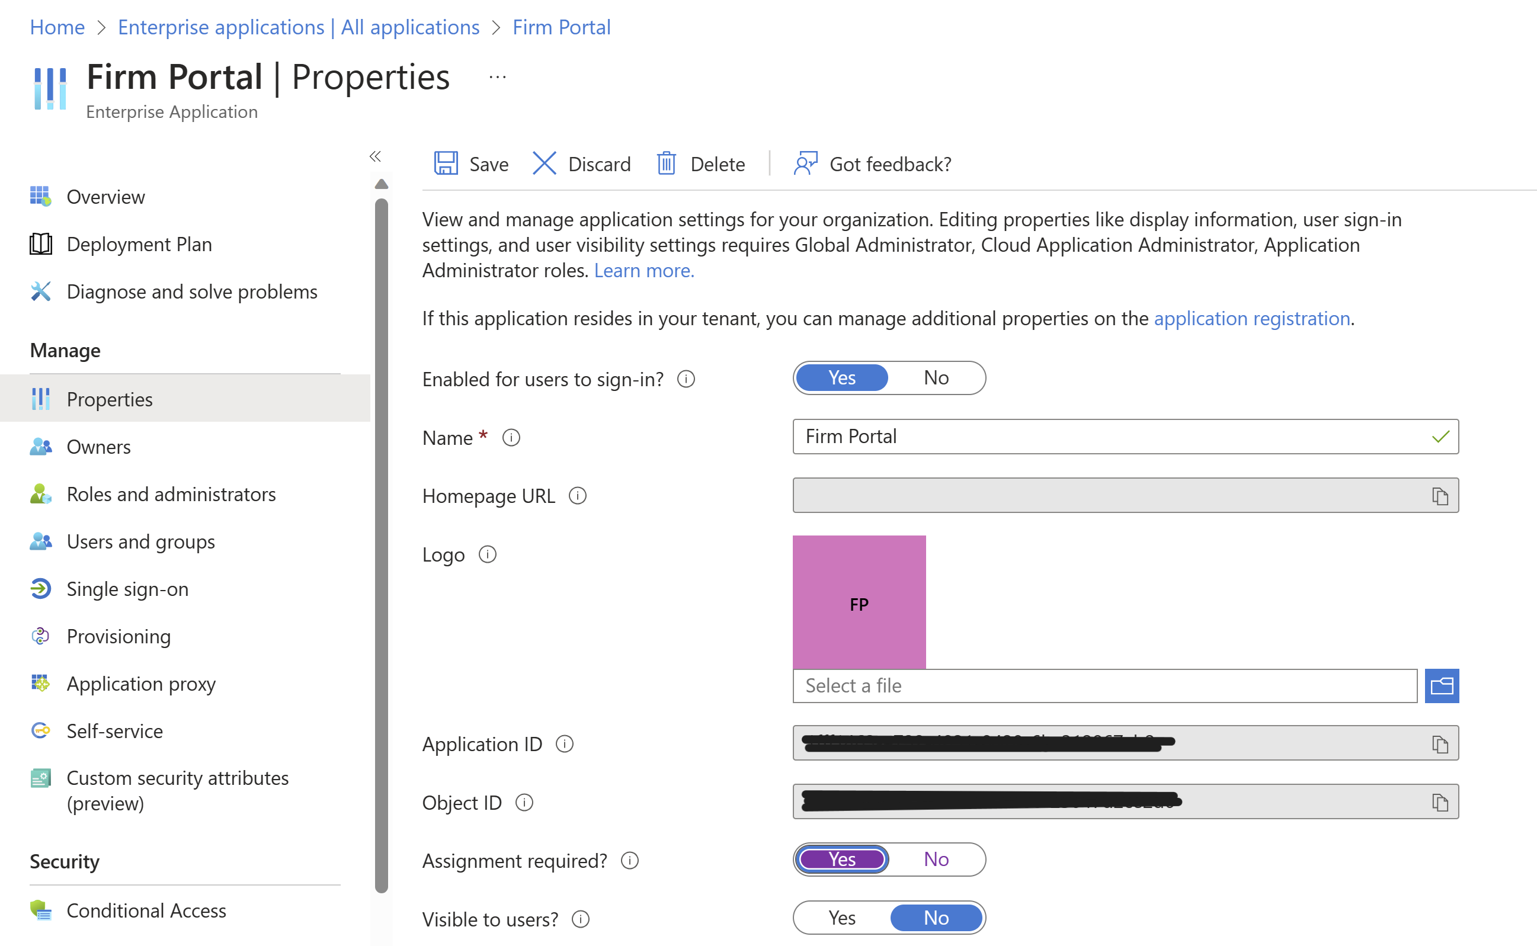Open Roles and administrators
The height and width of the screenshot is (946, 1537).
point(185,494)
